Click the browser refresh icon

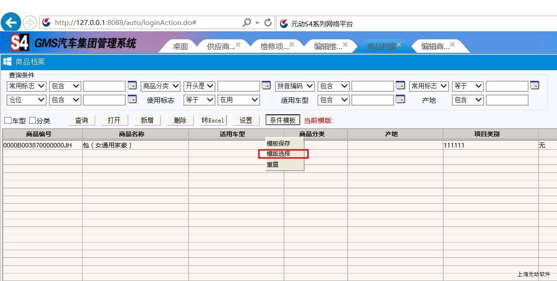click(268, 22)
